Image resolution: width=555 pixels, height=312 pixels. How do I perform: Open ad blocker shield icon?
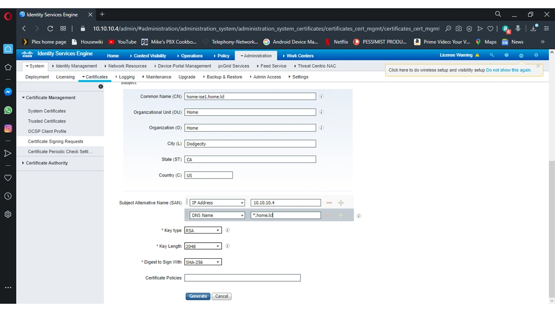click(469, 29)
